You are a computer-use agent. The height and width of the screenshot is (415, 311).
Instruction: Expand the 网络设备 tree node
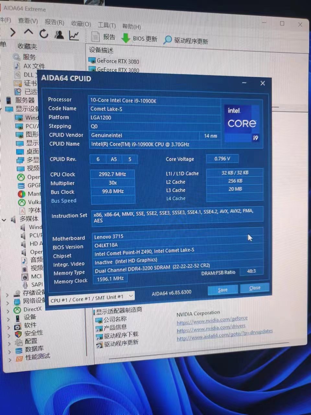(x=7, y=303)
